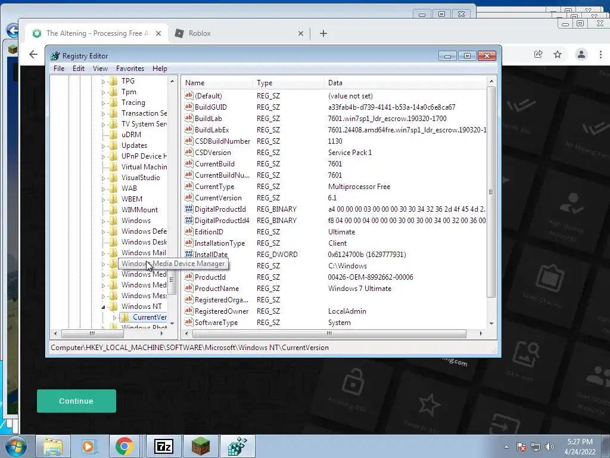
Task: Close the Roblox browser tab
Action: (x=301, y=33)
